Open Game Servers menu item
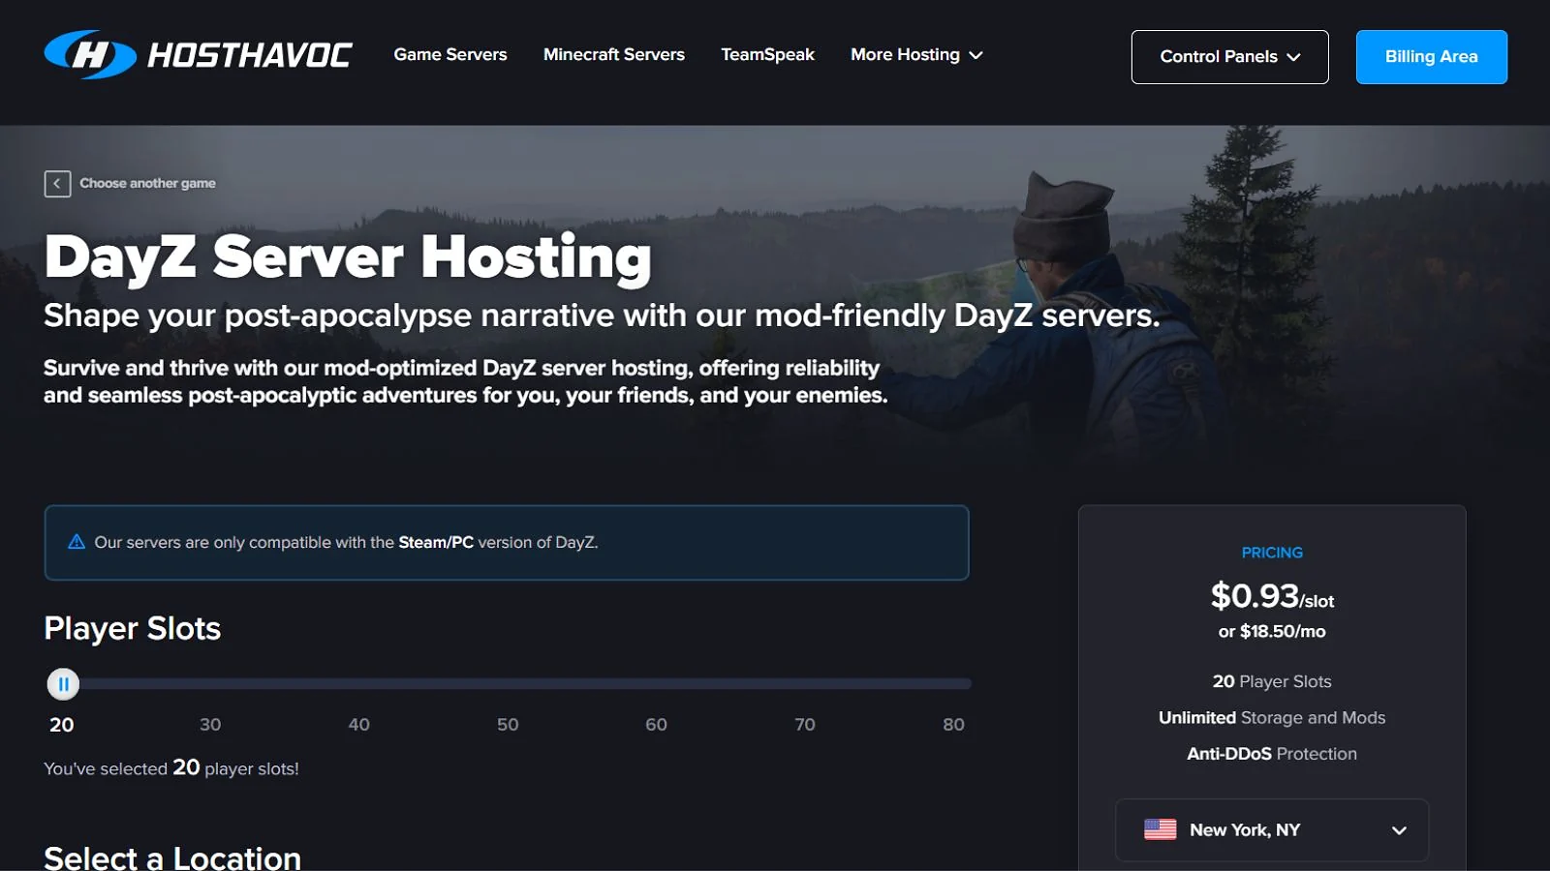 (450, 54)
